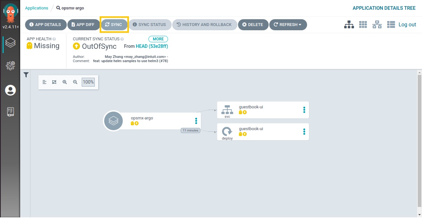Image resolution: width=422 pixels, height=218 pixels.
Task: Click the zoom out magnifier icon
Action: pyautogui.click(x=75, y=82)
